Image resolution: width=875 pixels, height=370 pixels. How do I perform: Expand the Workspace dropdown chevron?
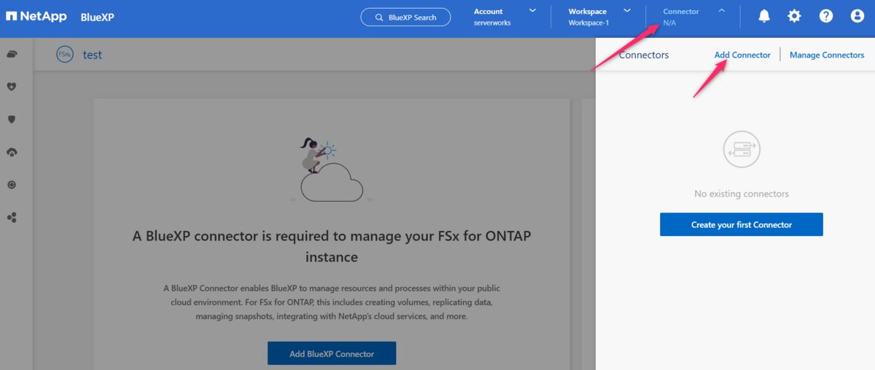[627, 11]
